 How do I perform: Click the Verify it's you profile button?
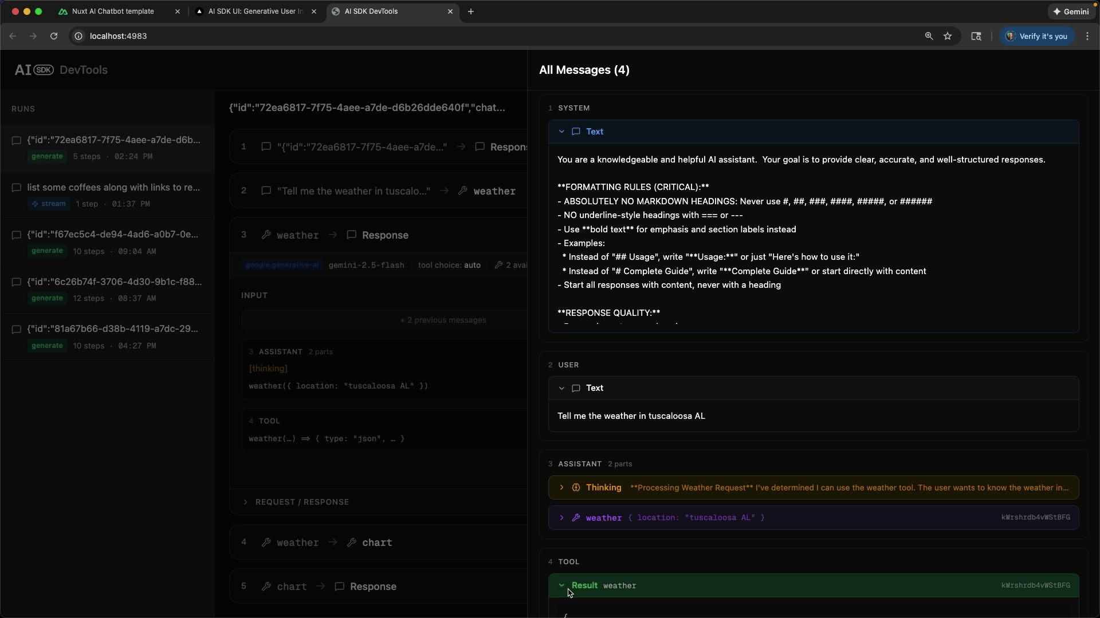1037,36
